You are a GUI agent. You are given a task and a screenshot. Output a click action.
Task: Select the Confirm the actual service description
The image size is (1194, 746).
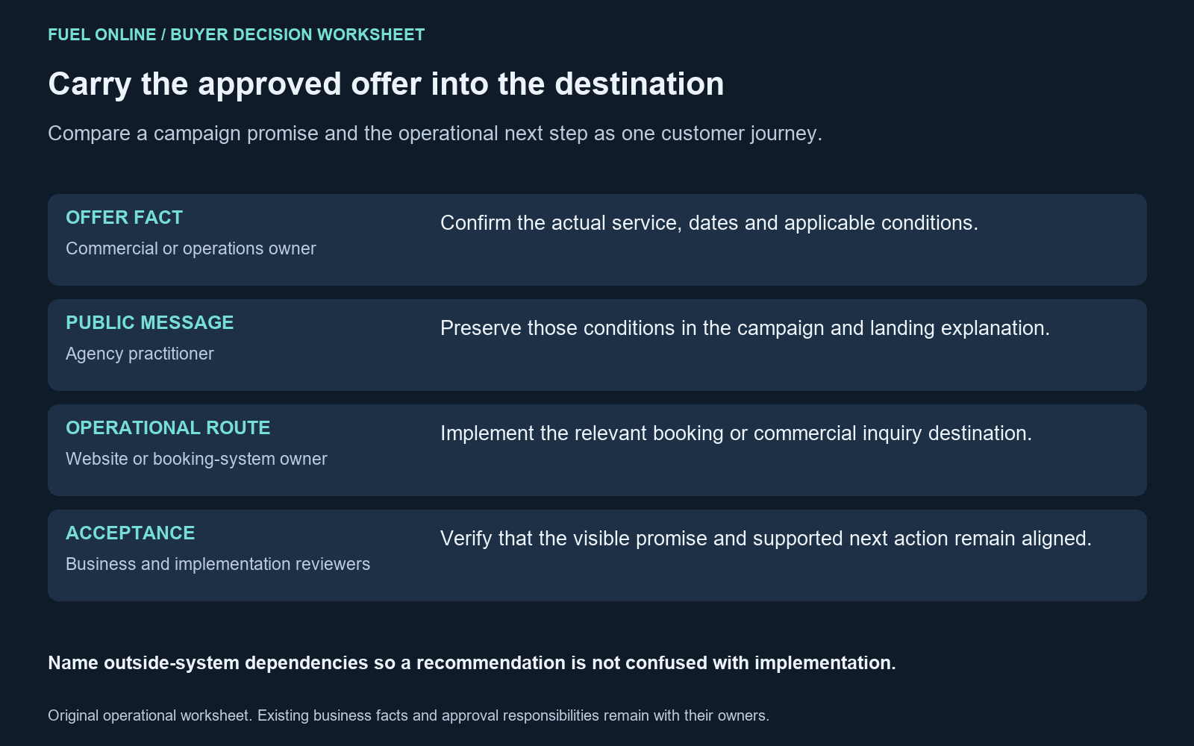coord(709,223)
